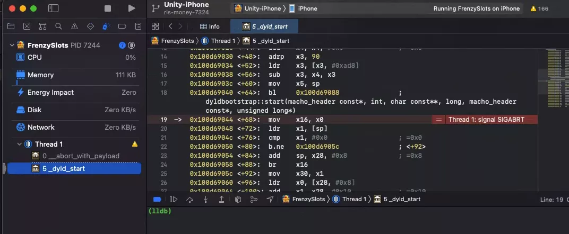Image resolution: width=569 pixels, height=234 pixels.
Task: Click the blue process view options icon
Action: (122, 45)
